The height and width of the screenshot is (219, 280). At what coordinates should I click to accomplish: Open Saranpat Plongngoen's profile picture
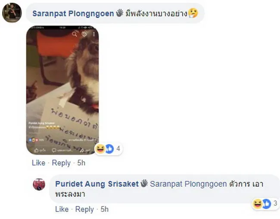[12, 13]
